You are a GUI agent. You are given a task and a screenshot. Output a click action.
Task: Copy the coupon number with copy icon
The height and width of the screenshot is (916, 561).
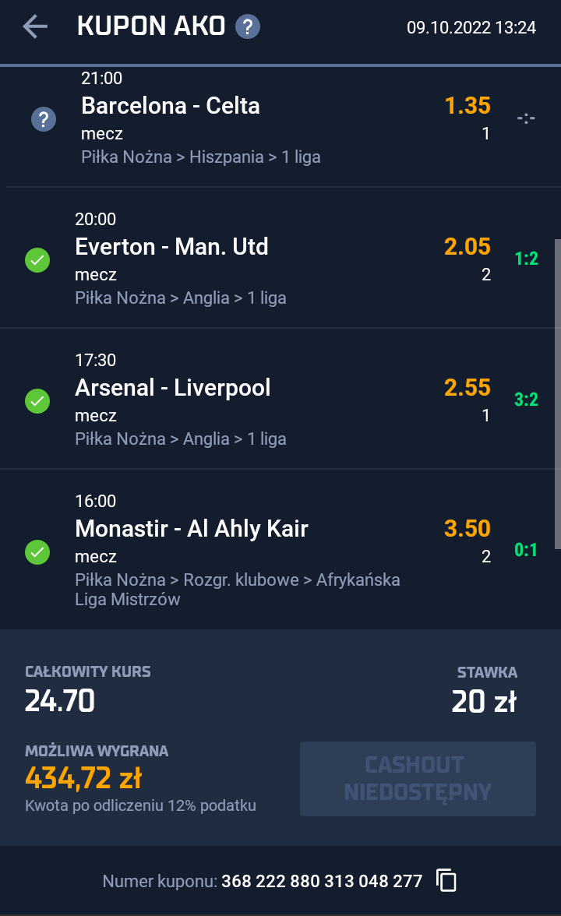click(x=446, y=880)
